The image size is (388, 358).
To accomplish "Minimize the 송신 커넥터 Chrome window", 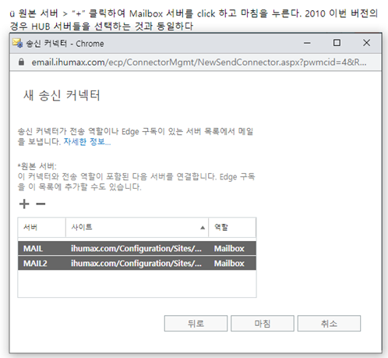I will [x=307, y=43].
